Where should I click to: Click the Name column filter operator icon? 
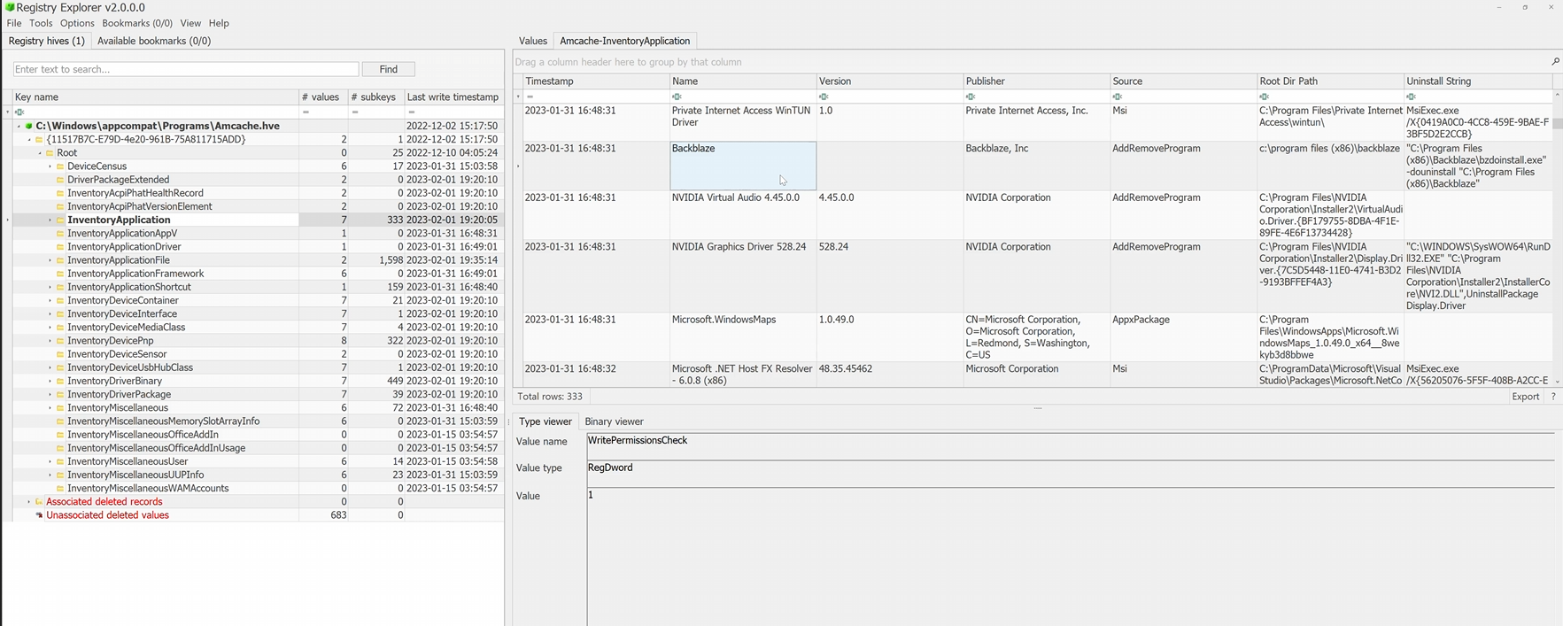[677, 97]
